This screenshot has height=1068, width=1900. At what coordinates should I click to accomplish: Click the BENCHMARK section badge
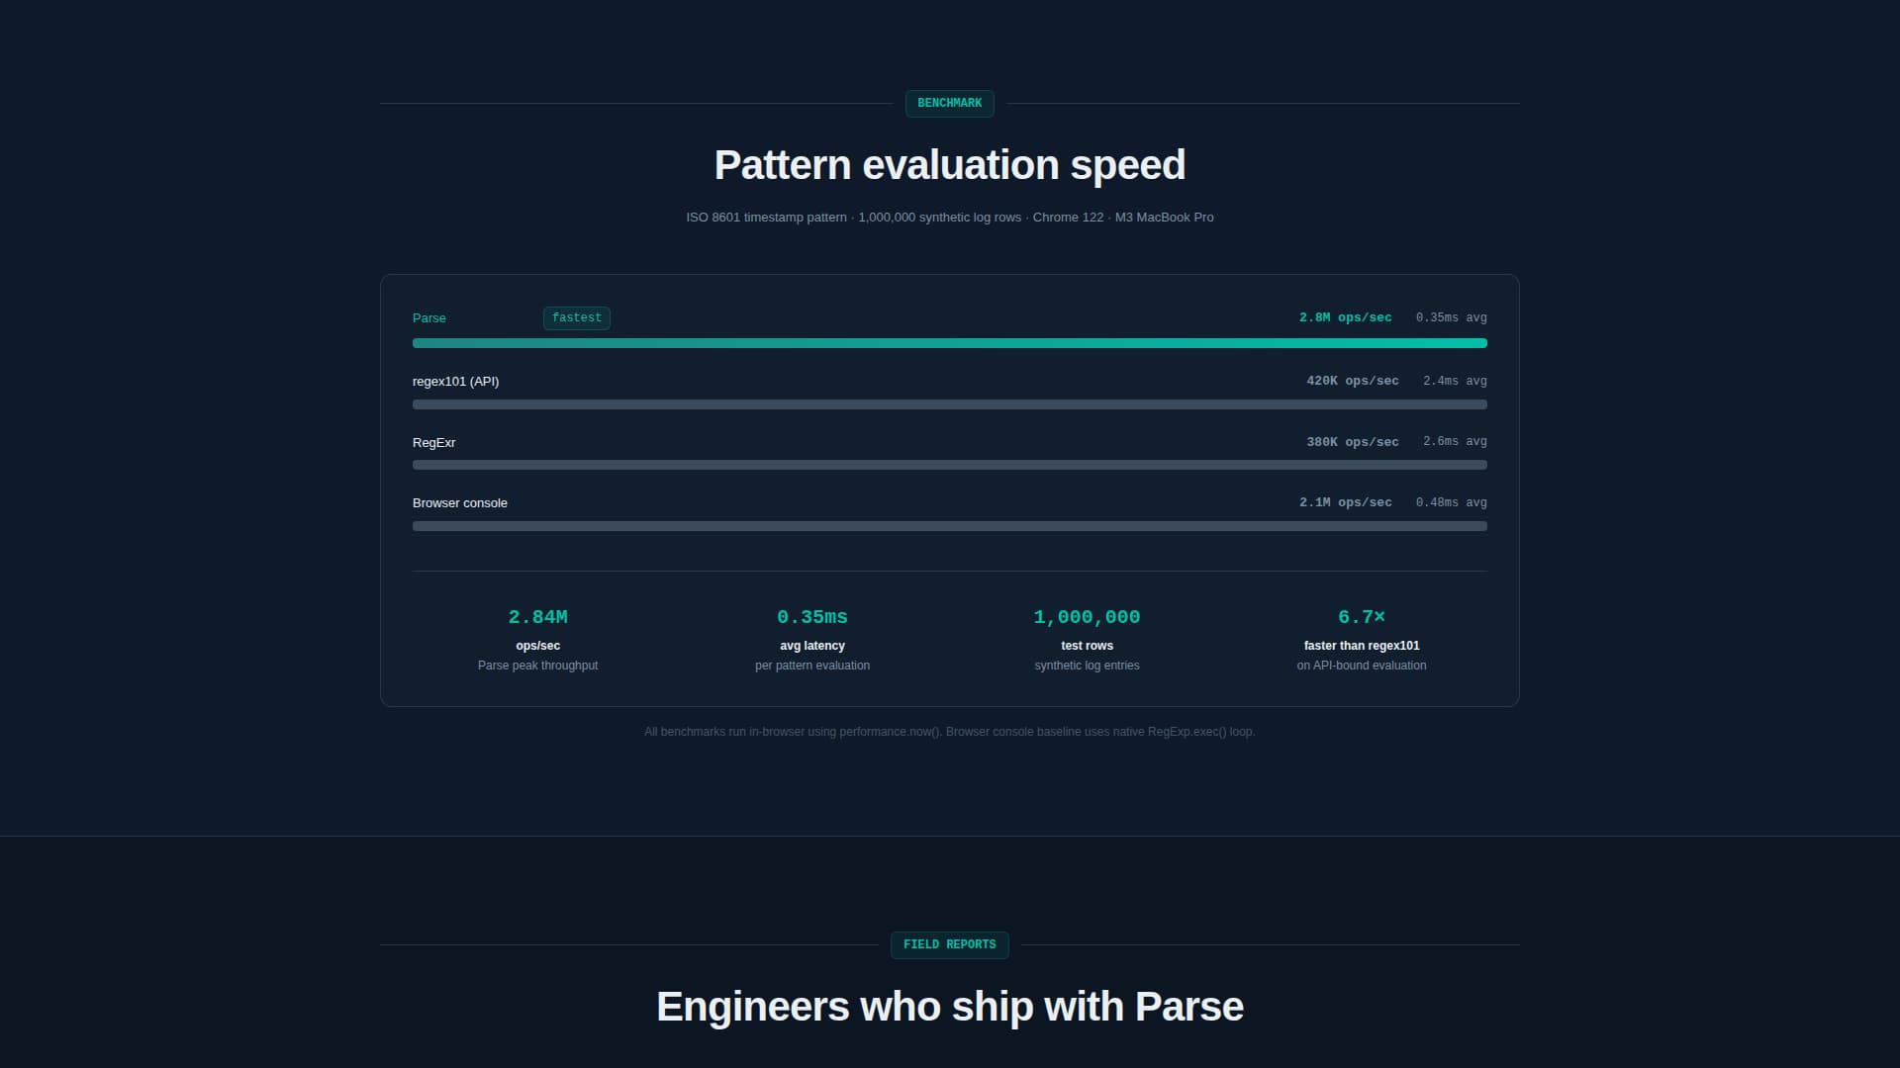coord(949,103)
